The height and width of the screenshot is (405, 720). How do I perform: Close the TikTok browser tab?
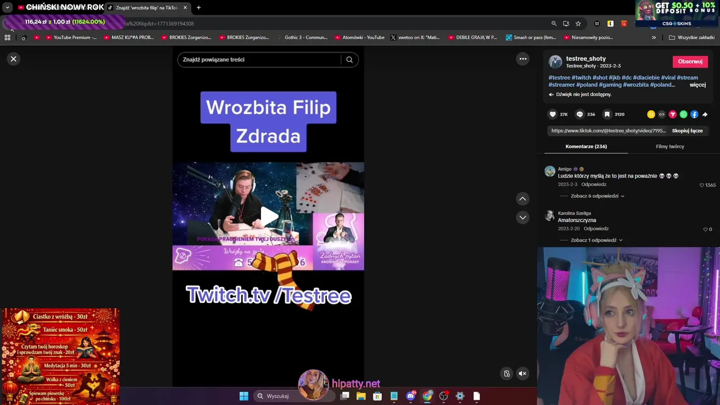click(185, 8)
